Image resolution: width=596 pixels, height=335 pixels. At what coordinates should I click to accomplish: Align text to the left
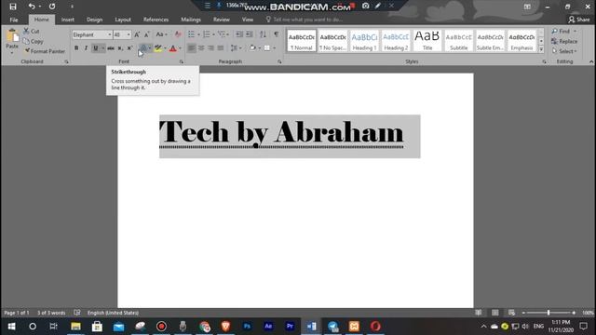pos(192,48)
